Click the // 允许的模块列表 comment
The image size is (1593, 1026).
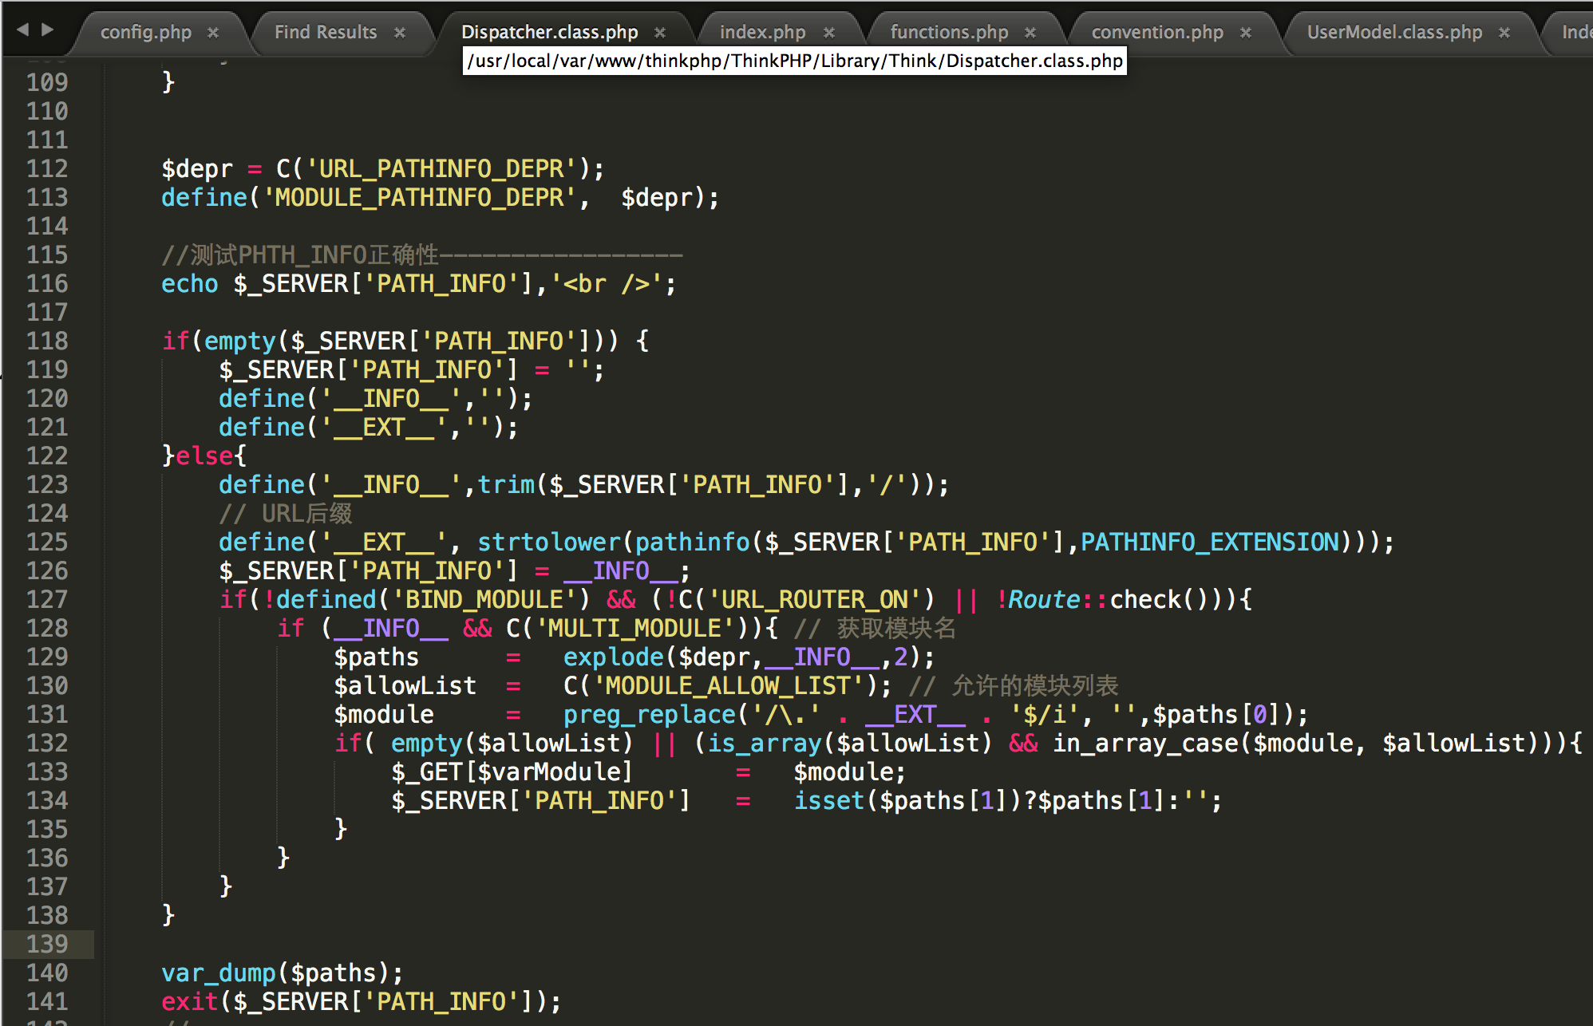(1014, 685)
